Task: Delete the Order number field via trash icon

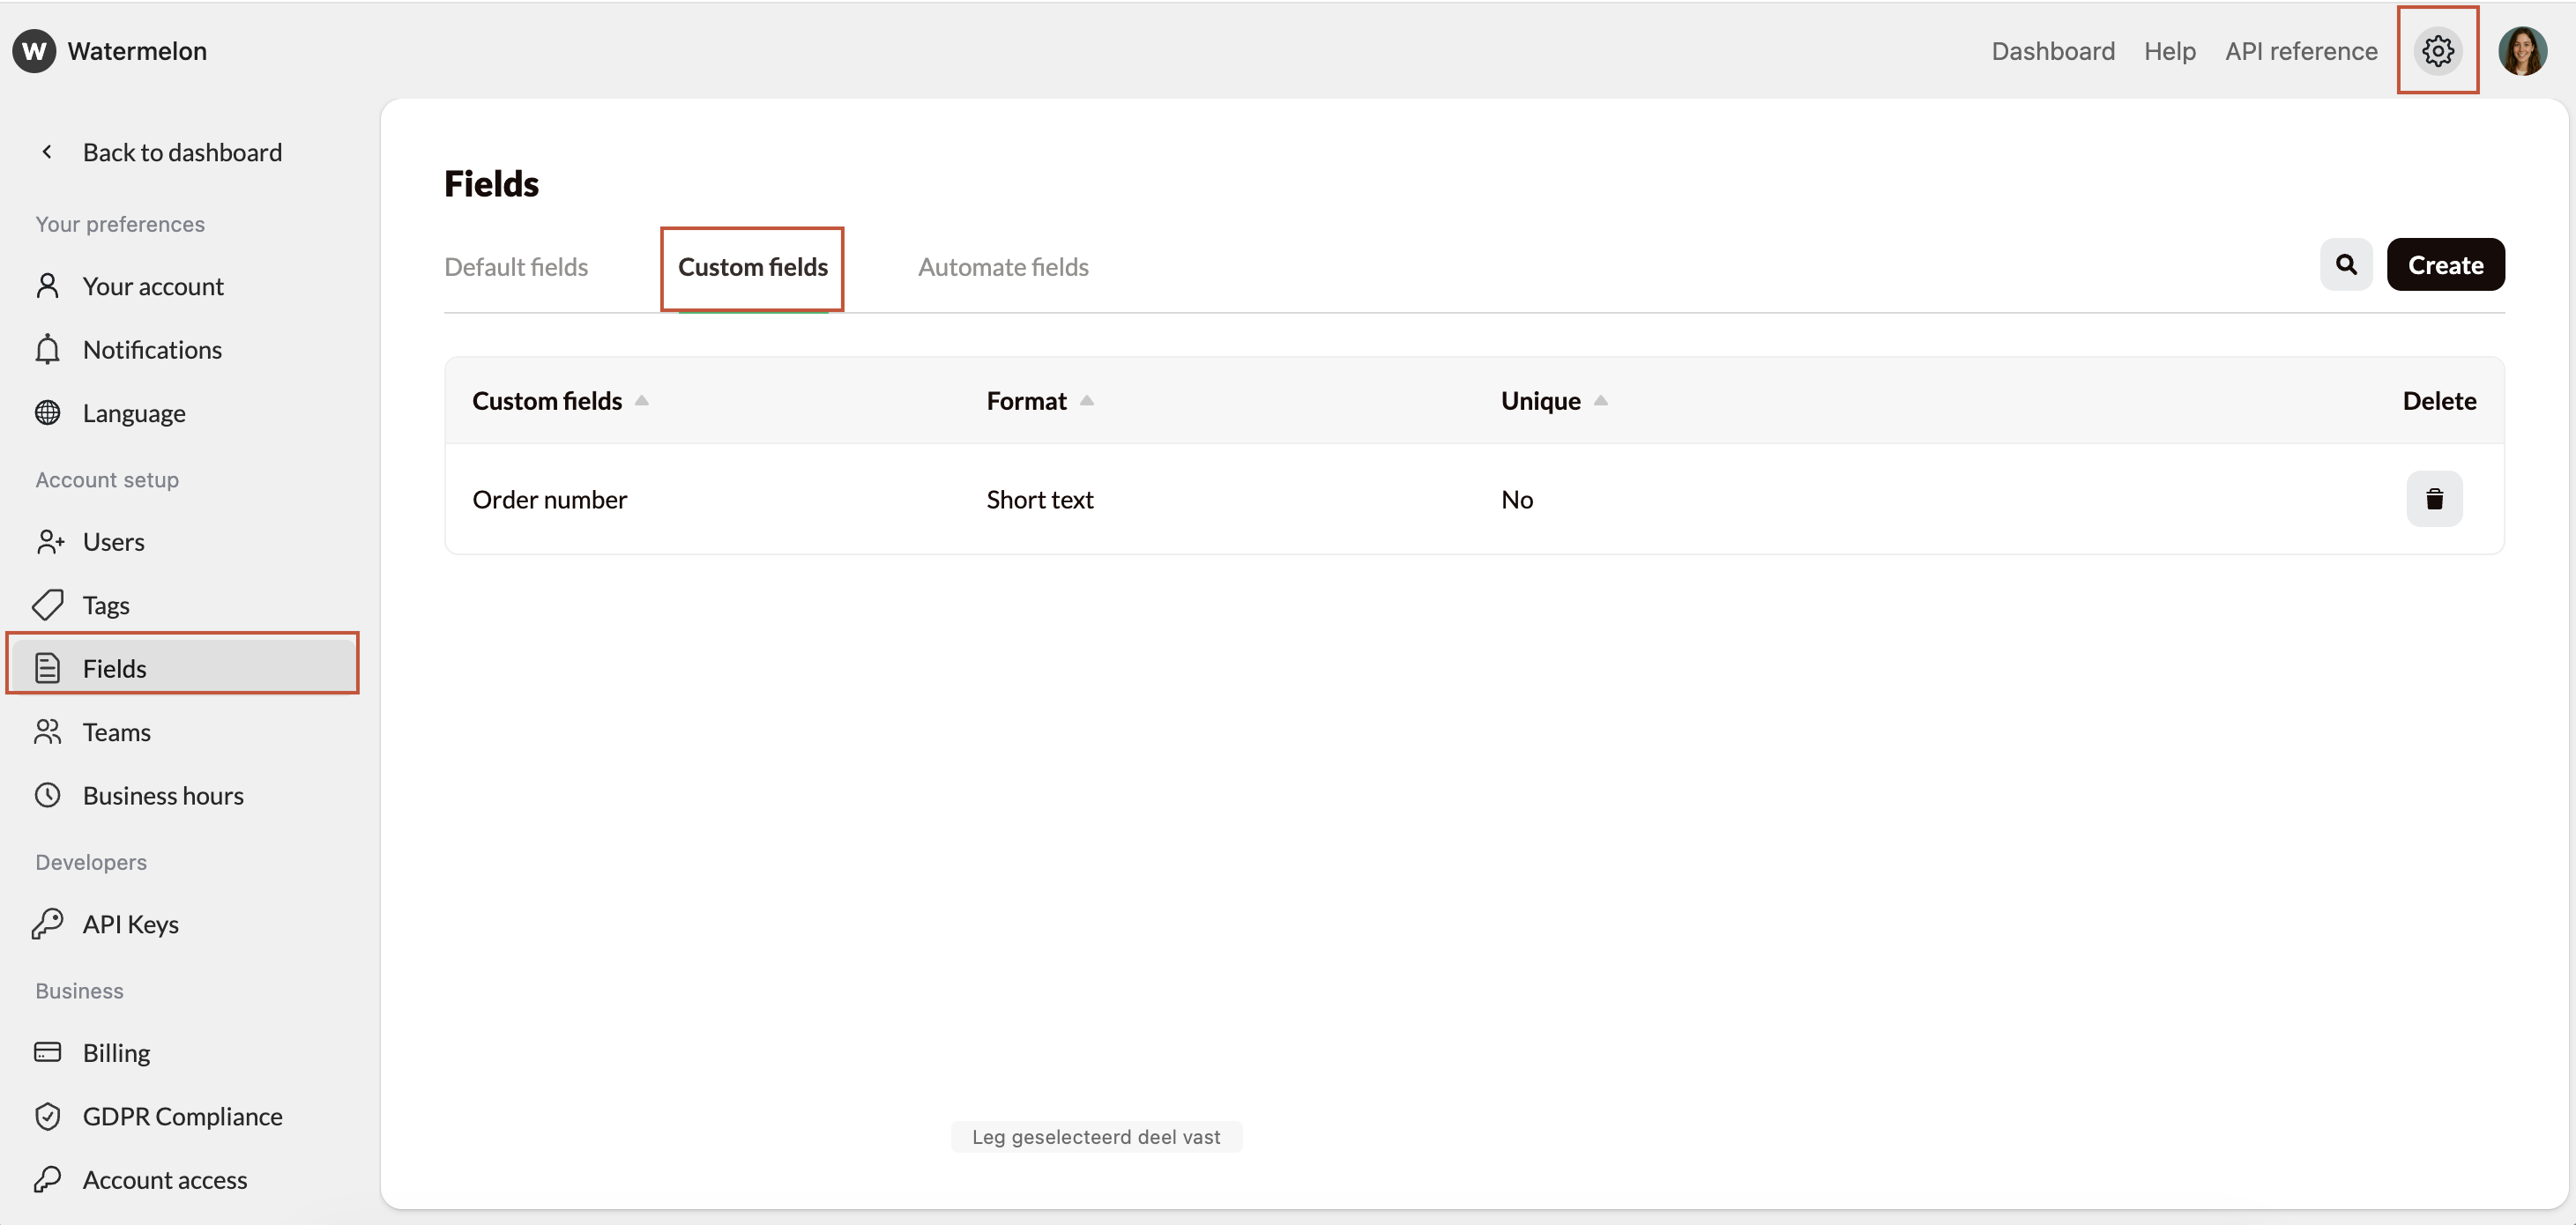Action: point(2434,498)
